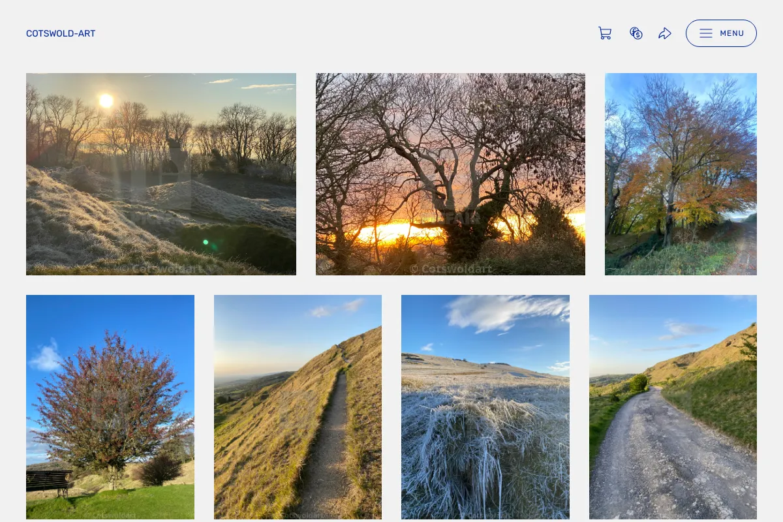
Task: Open the narrow hillside footpath photo
Action: (x=298, y=407)
